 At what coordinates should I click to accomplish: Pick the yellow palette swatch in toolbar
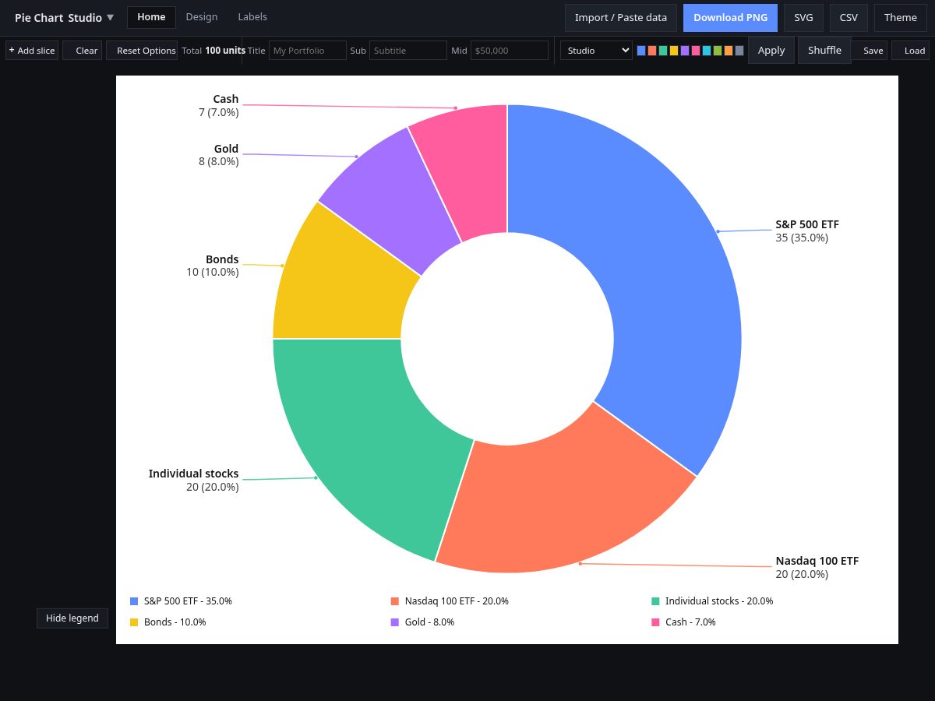(674, 51)
